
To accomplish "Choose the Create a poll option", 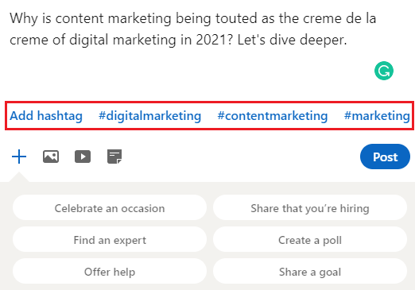I will pos(310,240).
